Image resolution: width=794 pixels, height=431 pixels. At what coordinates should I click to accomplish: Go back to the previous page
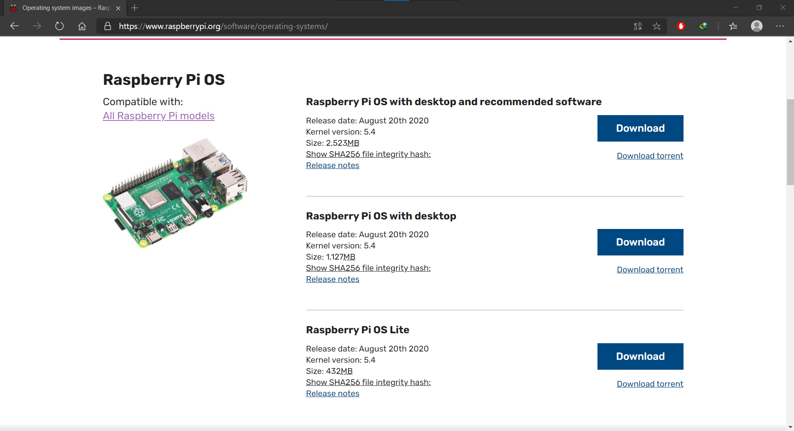[x=14, y=26]
